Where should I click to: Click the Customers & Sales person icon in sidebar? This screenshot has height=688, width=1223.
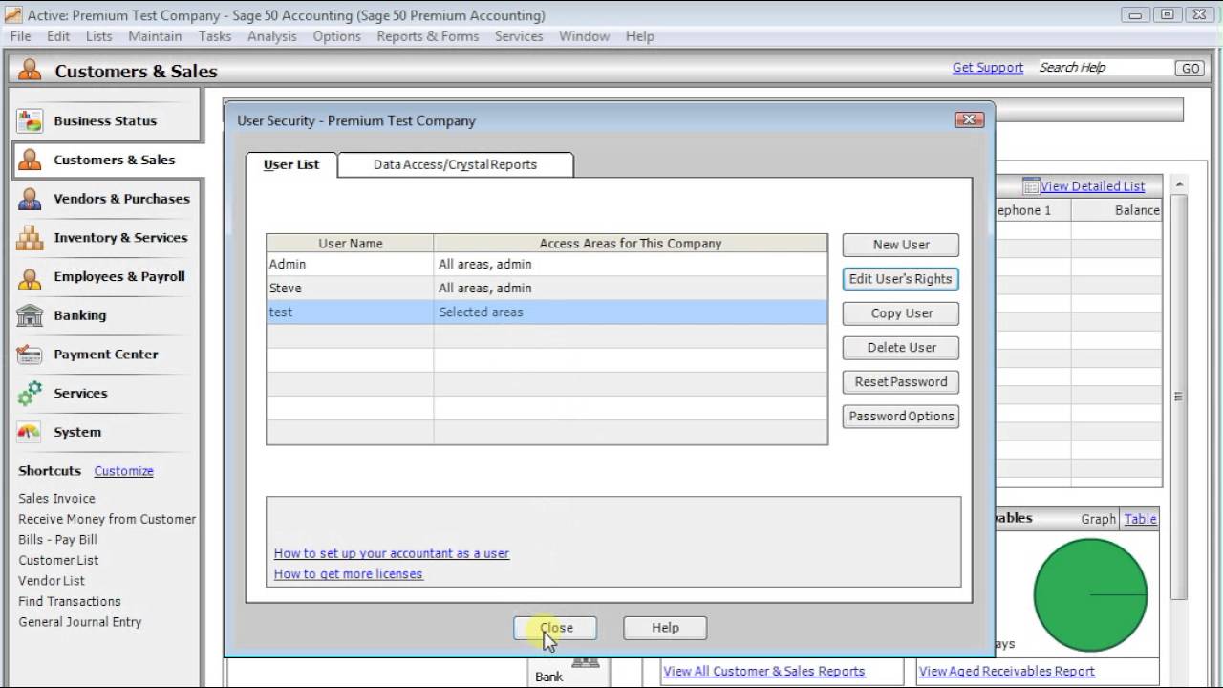[x=30, y=160]
